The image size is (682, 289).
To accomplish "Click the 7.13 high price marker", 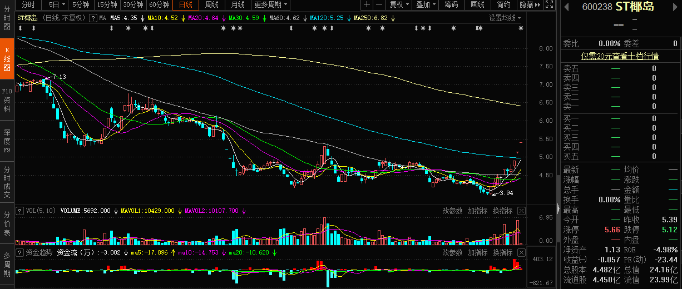I will pos(59,77).
